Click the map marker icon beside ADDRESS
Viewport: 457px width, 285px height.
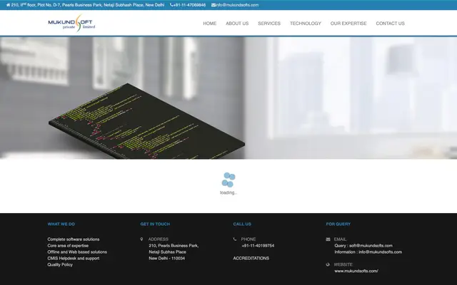coord(141,239)
